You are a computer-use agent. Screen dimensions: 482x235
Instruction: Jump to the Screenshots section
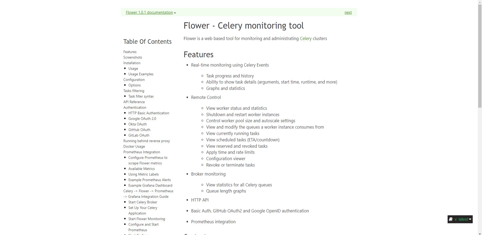[133, 57]
